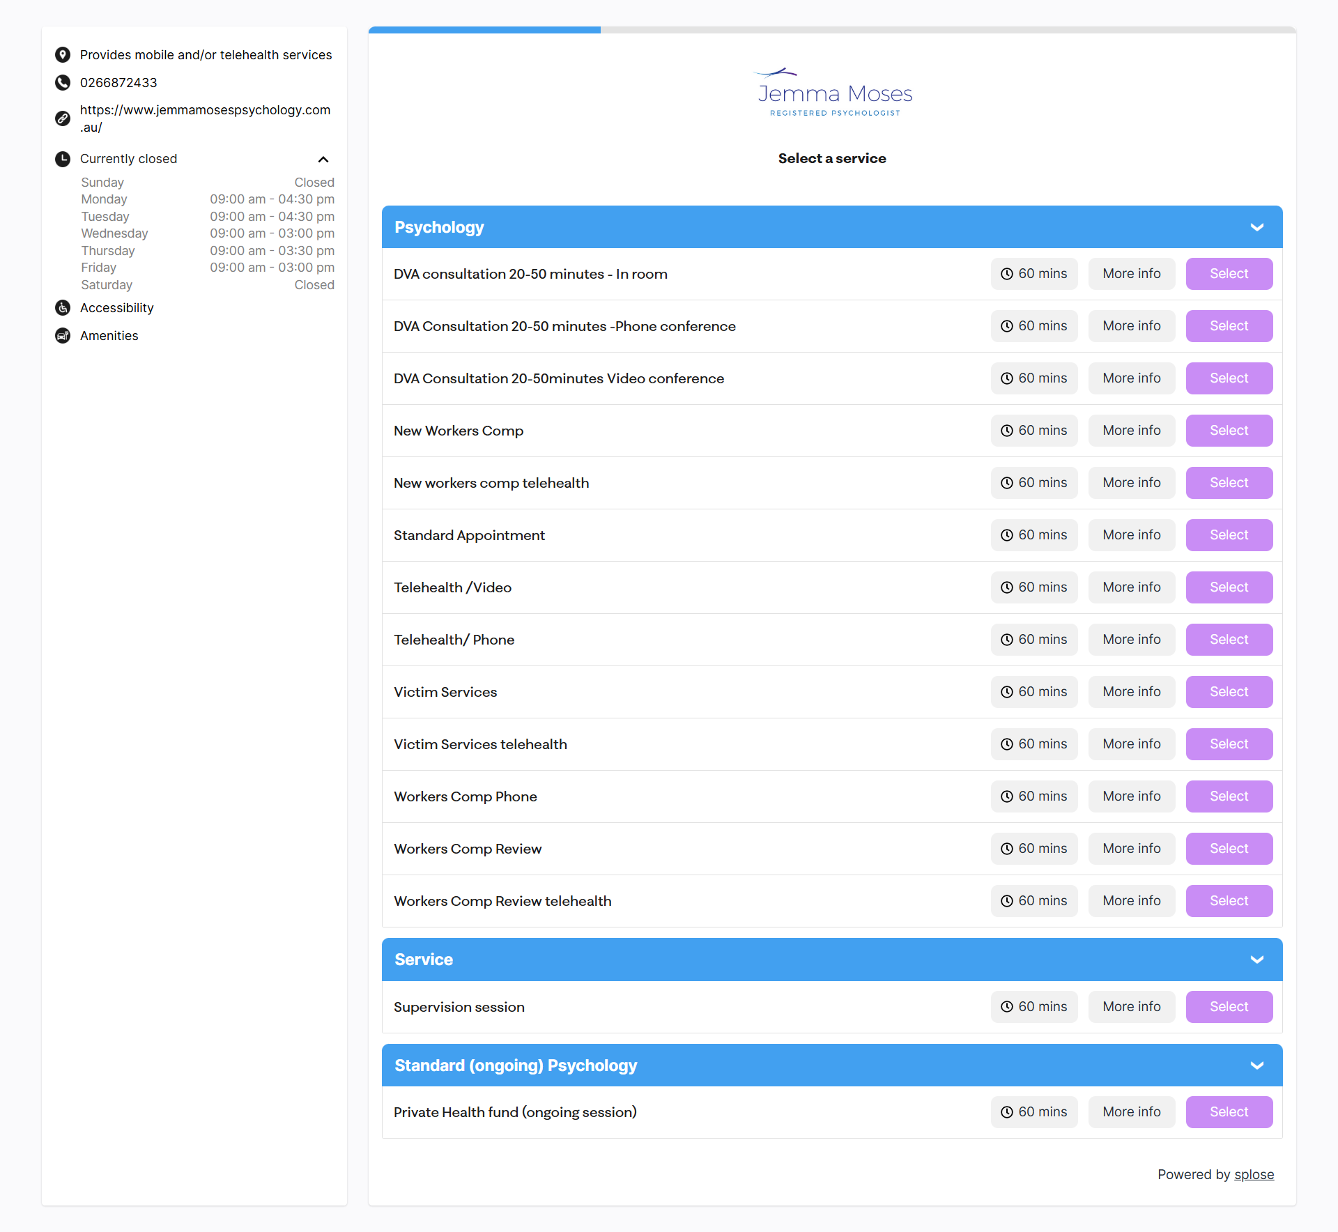
Task: Open More info for Supervision session
Action: click(x=1131, y=1007)
